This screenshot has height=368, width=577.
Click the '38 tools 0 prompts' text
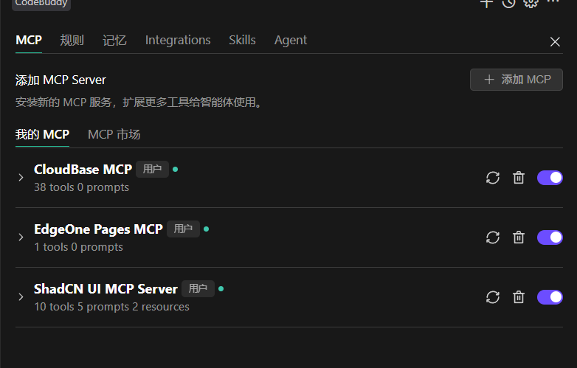81,187
